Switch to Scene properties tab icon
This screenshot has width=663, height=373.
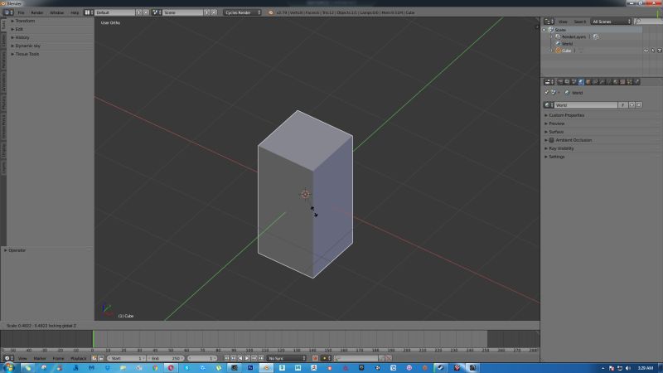[573, 81]
